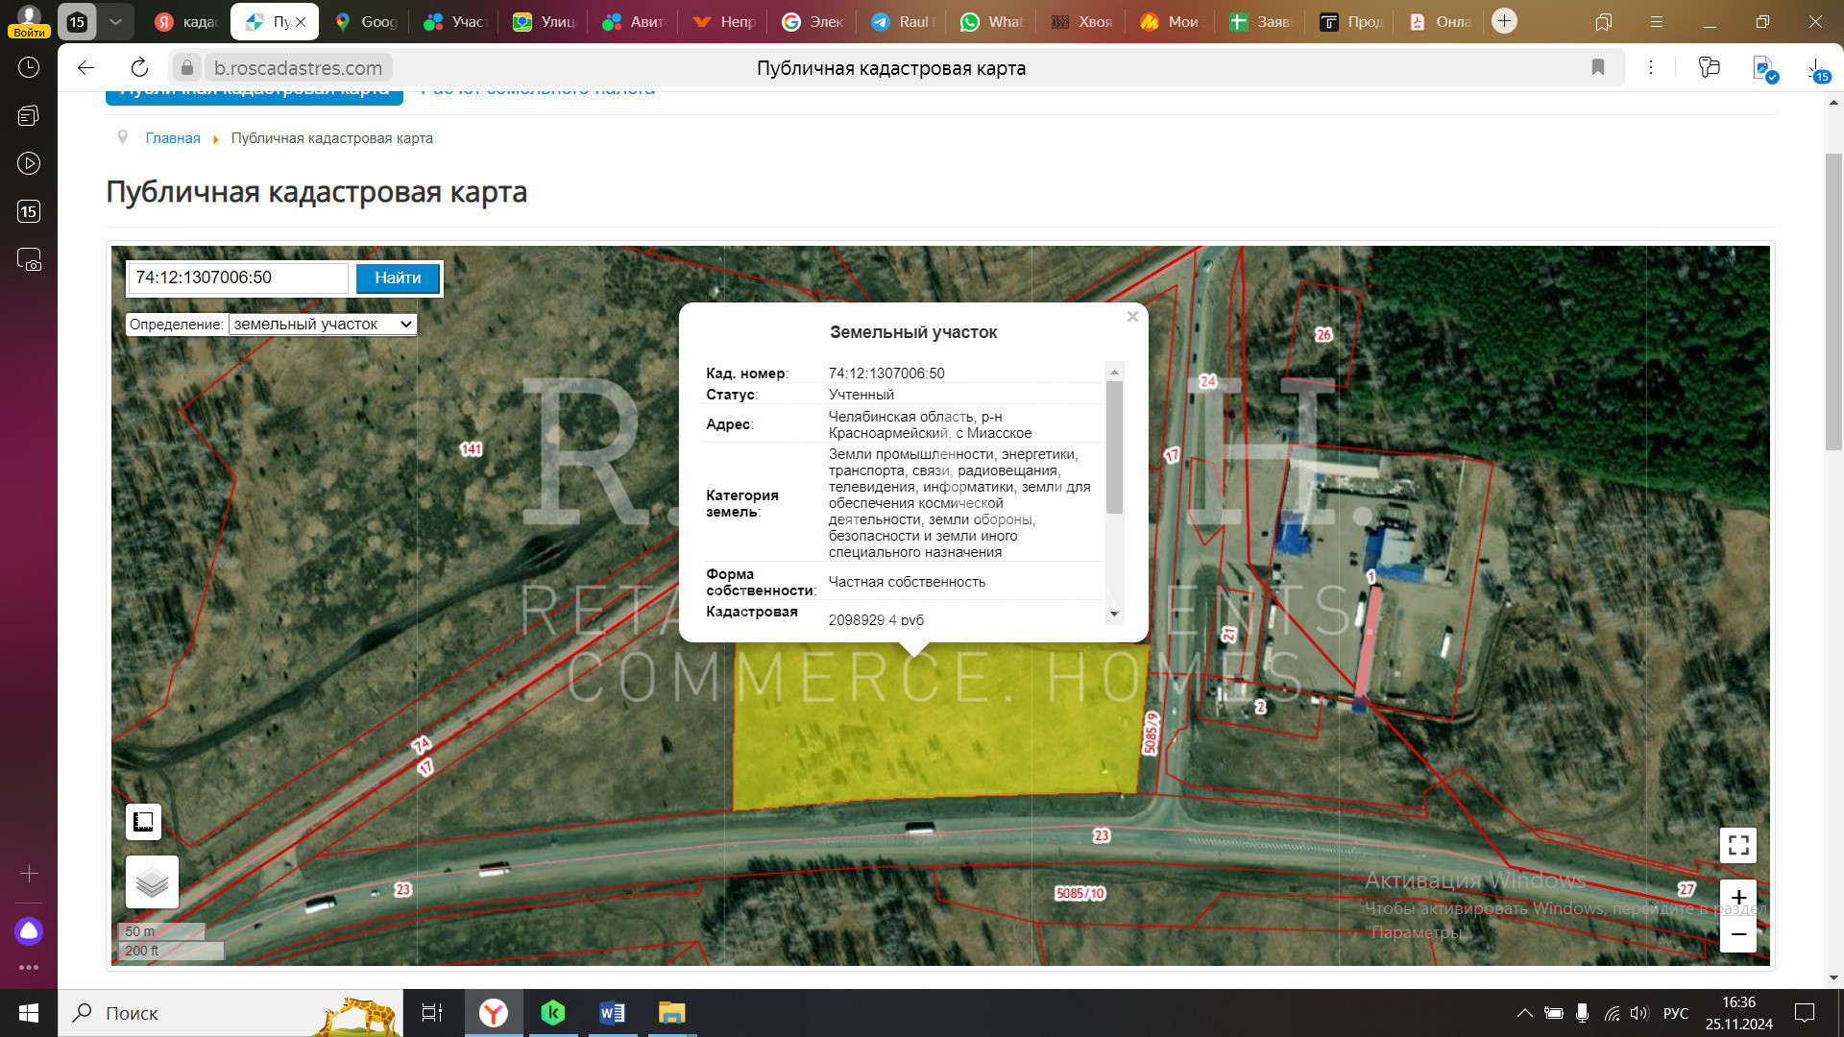Switch to the Google Maps tab

click(366, 21)
